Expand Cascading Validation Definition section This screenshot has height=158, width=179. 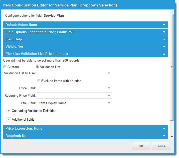click(9, 111)
